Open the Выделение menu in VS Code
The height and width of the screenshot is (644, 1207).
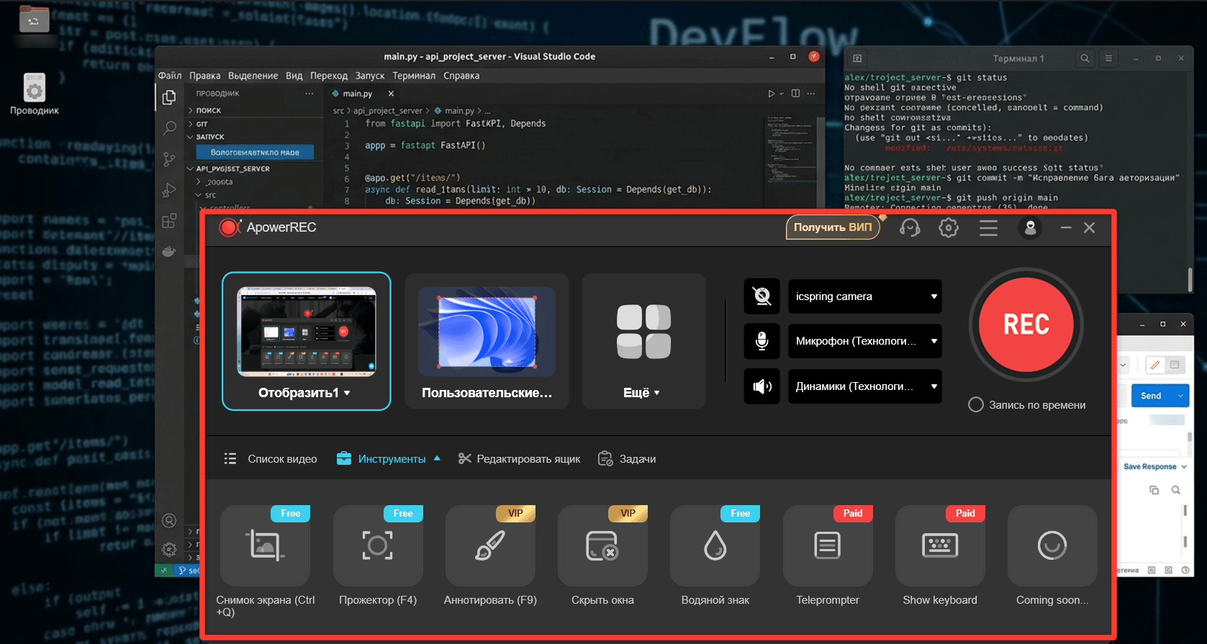point(253,76)
